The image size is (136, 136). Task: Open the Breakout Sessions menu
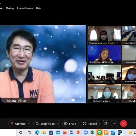click(x=25, y=8)
